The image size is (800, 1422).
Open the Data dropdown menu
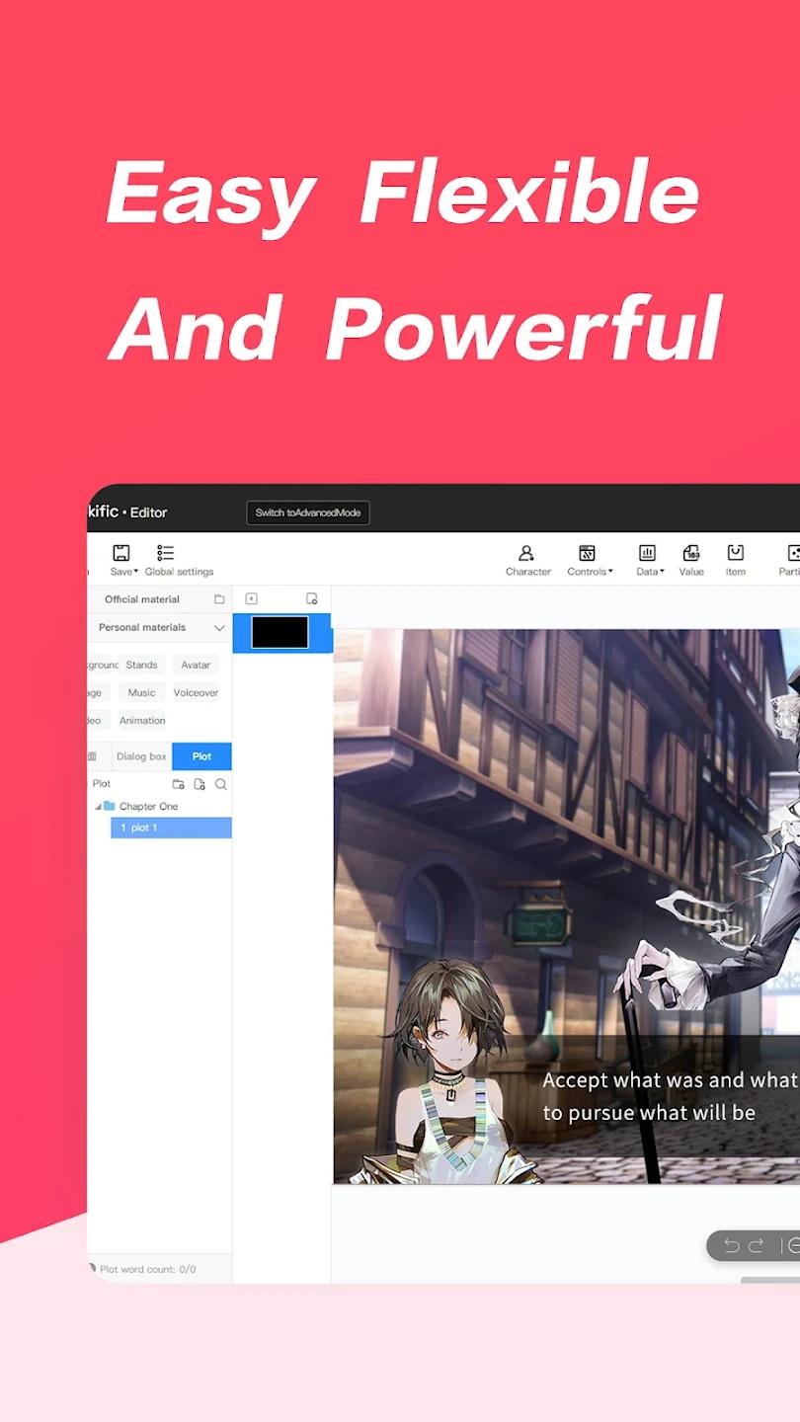click(x=649, y=559)
